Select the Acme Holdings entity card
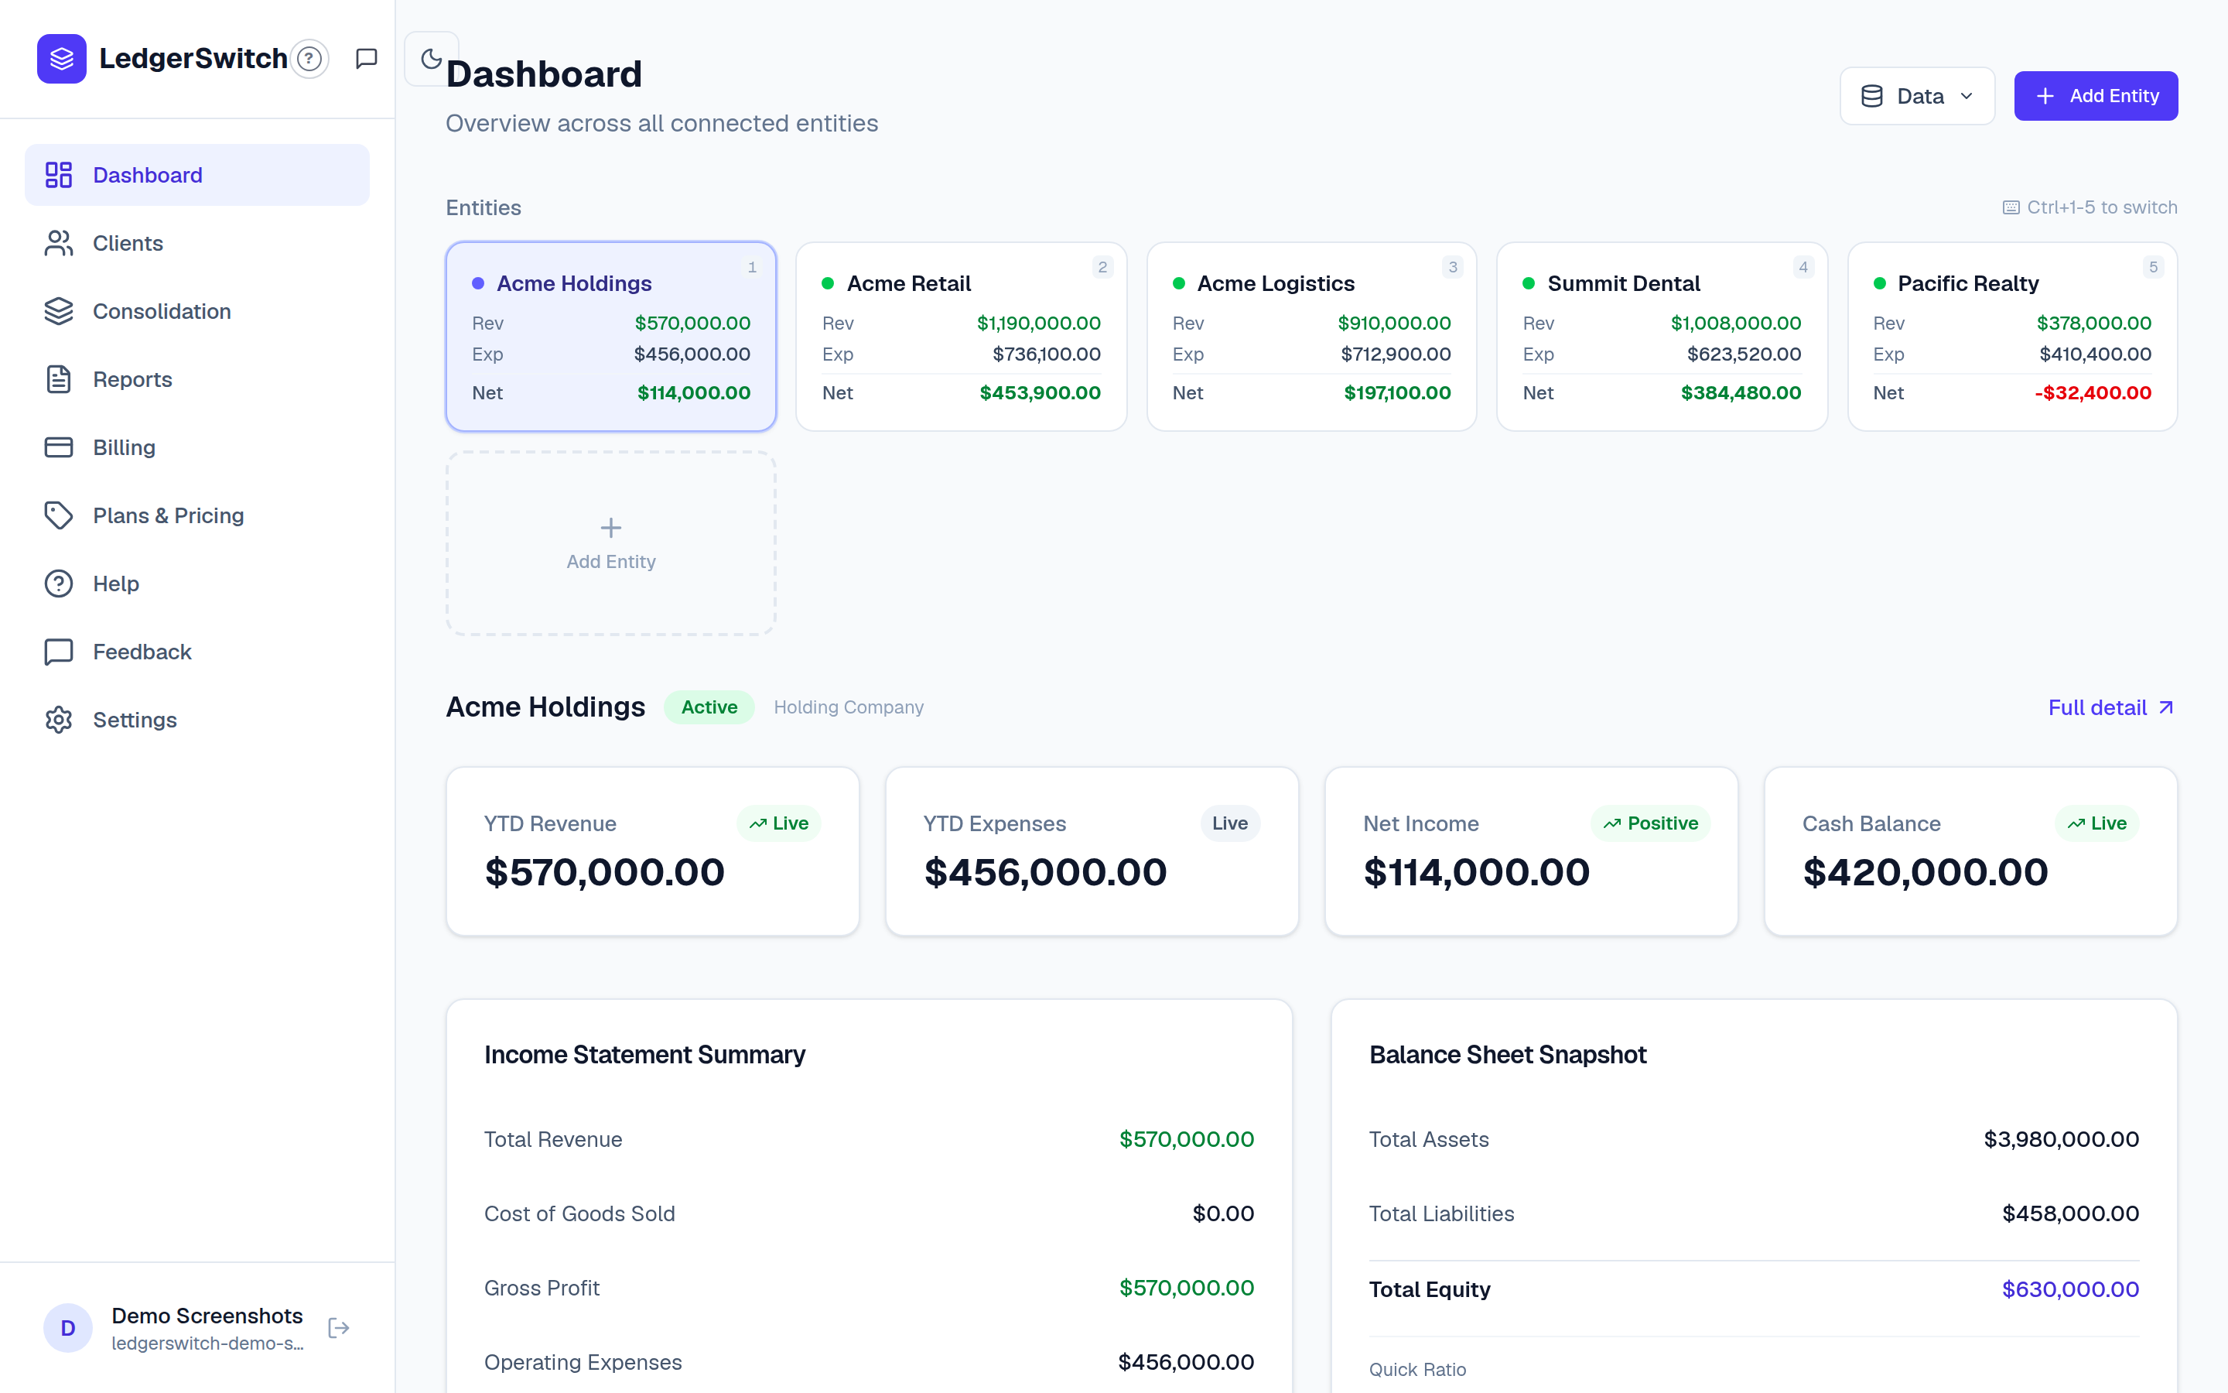The image size is (2228, 1393). (x=610, y=337)
